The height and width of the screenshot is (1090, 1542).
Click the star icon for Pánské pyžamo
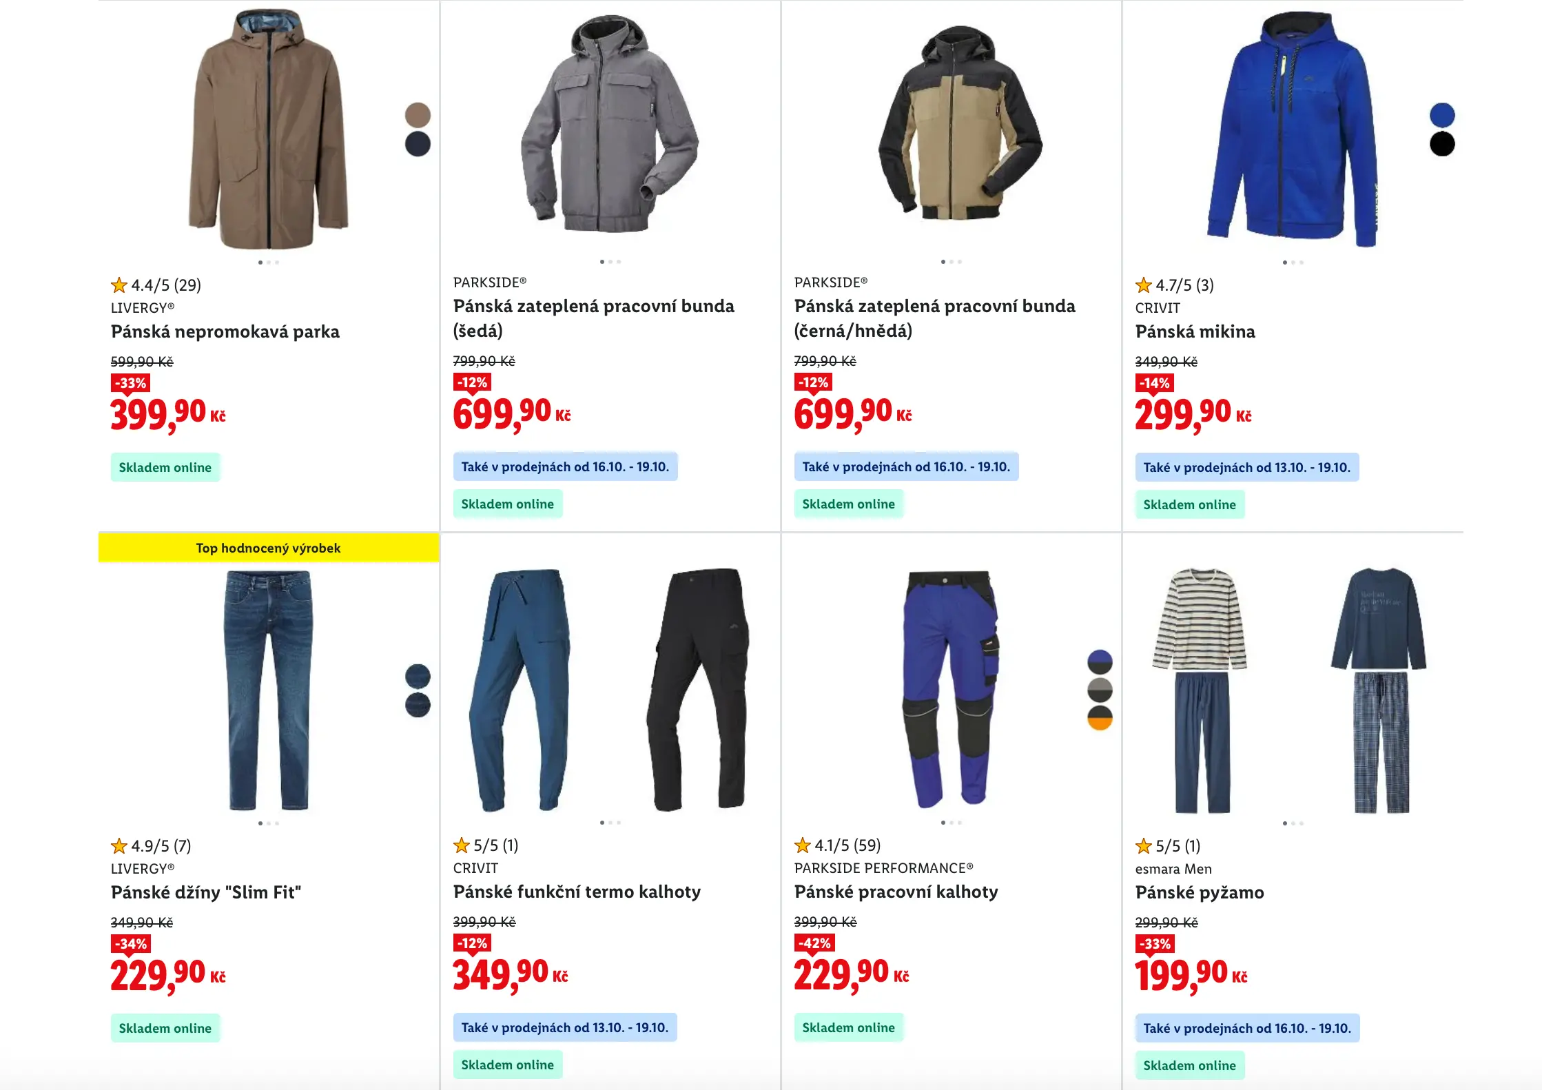[x=1144, y=845]
